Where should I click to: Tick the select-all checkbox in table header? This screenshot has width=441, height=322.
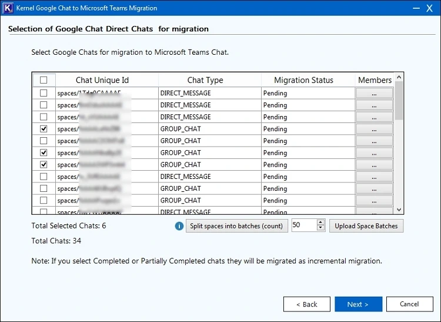coord(44,80)
